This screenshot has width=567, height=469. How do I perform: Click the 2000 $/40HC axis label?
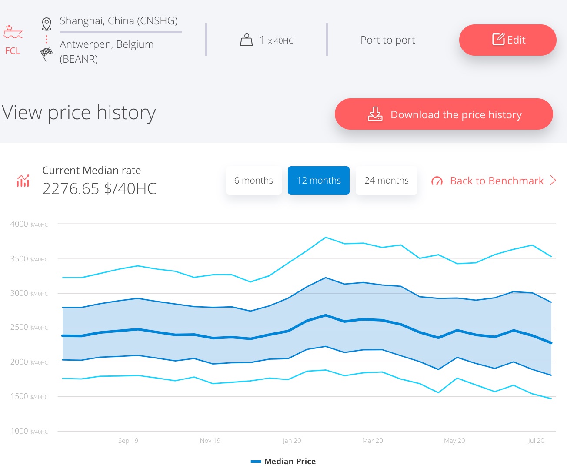pos(29,362)
